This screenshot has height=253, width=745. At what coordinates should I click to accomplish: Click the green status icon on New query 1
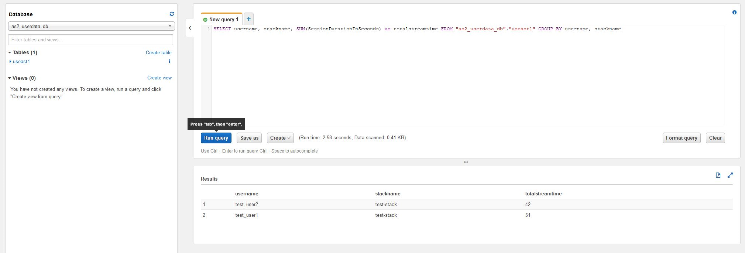pos(205,20)
